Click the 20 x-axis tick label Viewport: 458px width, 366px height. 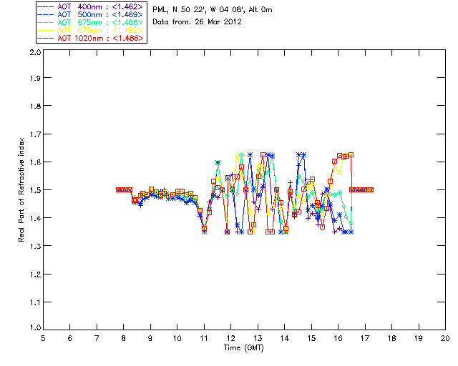445,338
